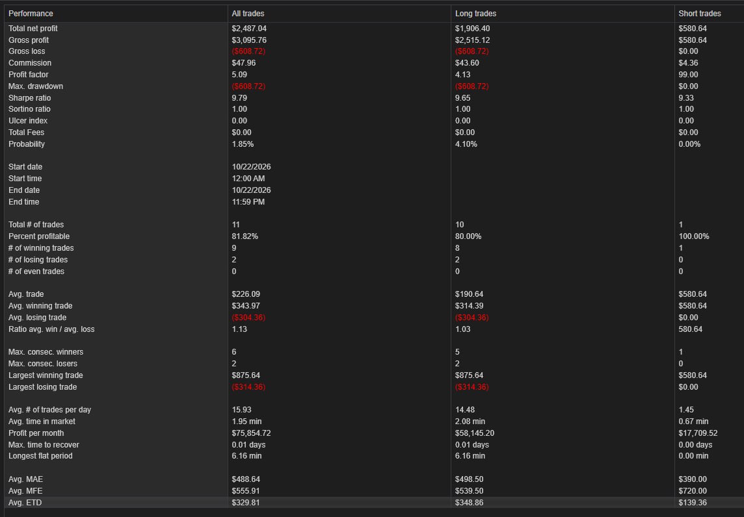
Task: Click the Avg. losing trade label
Action: (x=38, y=318)
